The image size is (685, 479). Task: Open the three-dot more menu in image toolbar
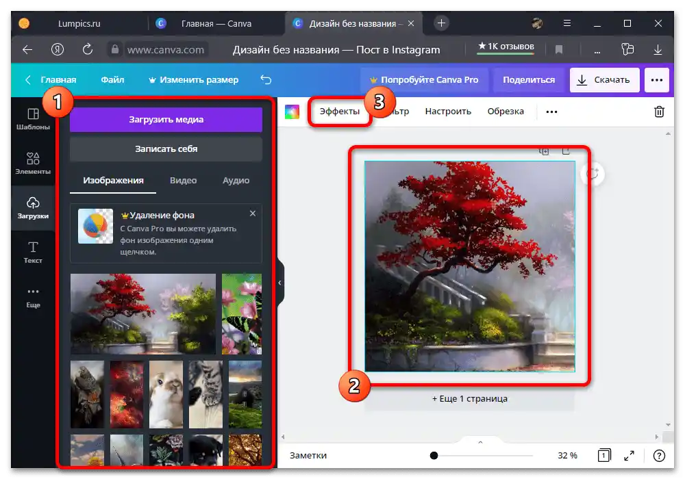point(551,112)
